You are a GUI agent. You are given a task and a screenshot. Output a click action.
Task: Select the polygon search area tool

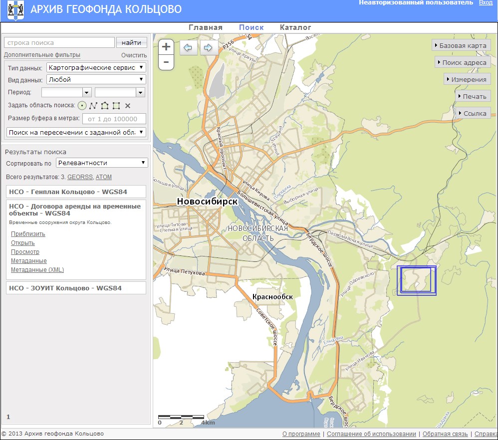pos(105,105)
